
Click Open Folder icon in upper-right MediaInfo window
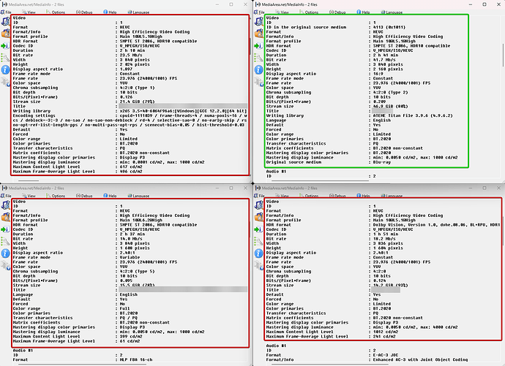coord(259,34)
